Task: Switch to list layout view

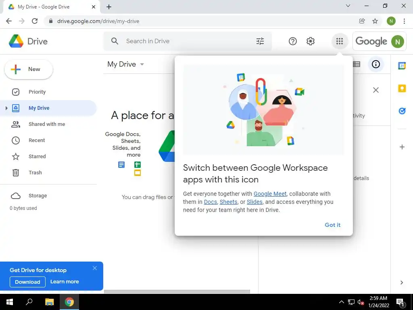Action: pos(357,64)
